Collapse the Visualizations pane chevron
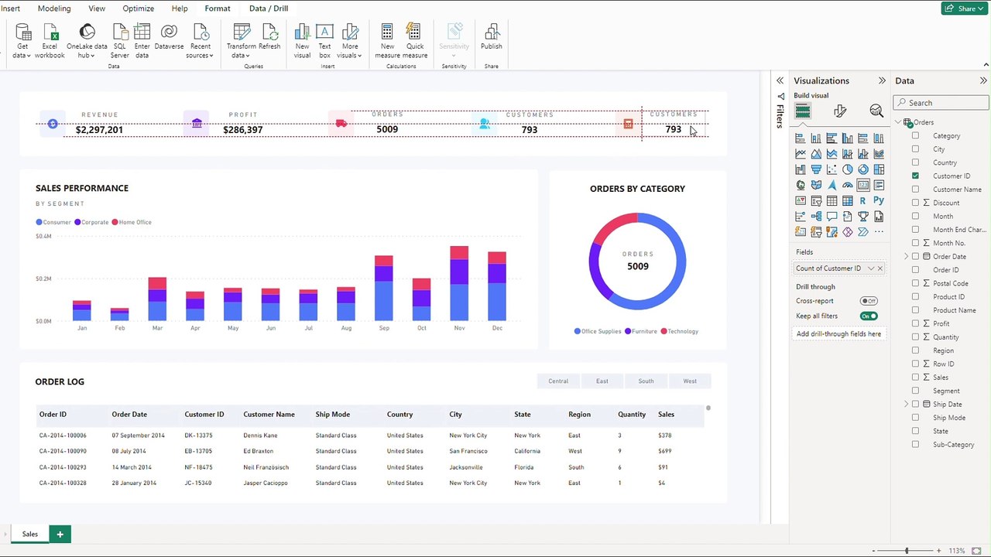Screen dimensions: 991x557 881,80
